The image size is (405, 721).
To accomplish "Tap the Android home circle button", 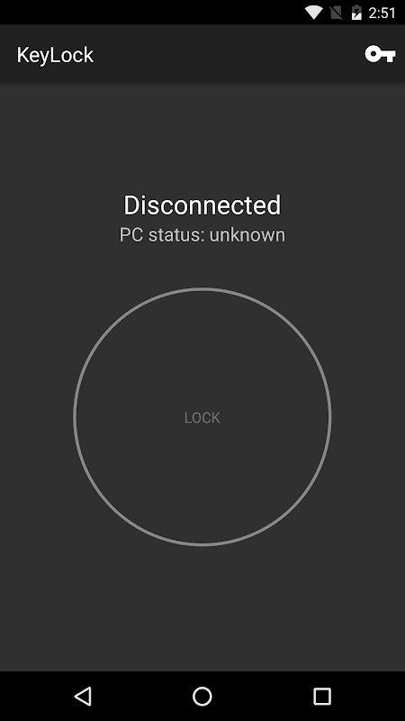I will pyautogui.click(x=202, y=696).
